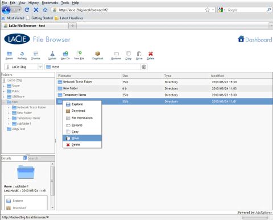Open Most Visited bookmarks
The height and width of the screenshot is (220, 273).
point(13,18)
